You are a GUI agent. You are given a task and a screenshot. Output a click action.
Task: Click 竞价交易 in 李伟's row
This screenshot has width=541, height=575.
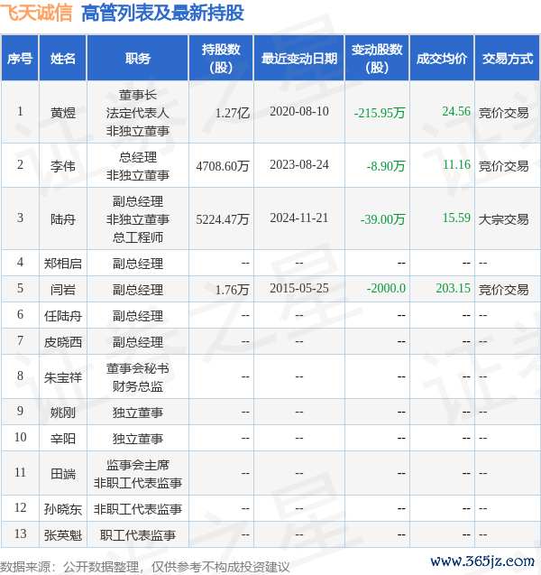coord(504,166)
